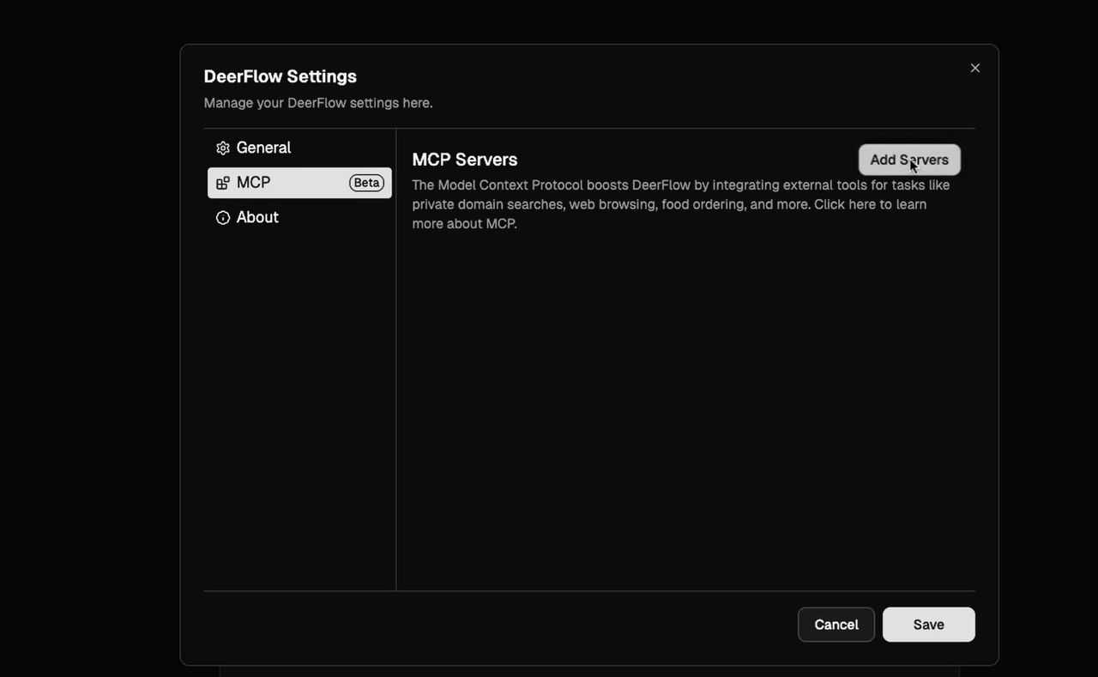Switch to the General settings tab

tap(263, 148)
